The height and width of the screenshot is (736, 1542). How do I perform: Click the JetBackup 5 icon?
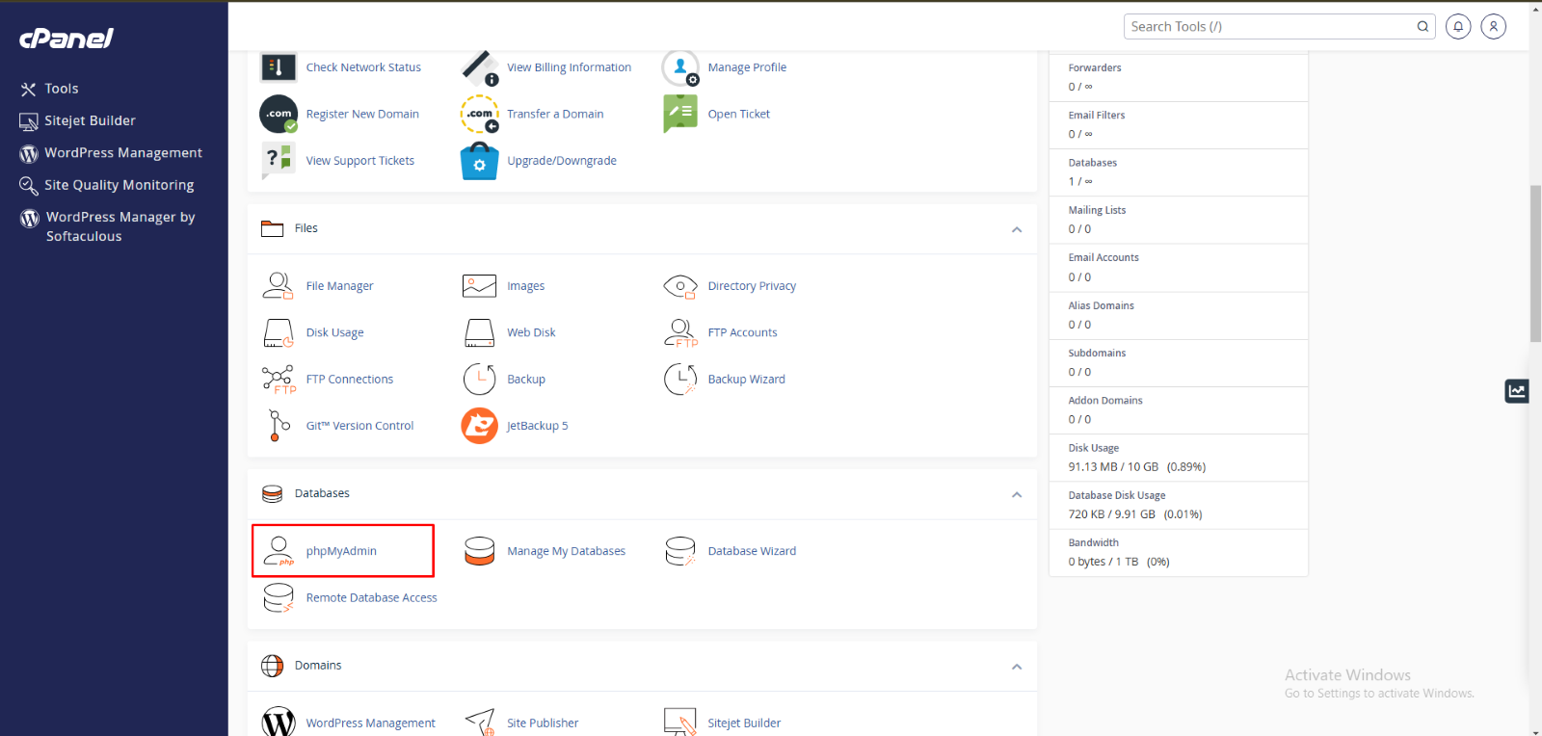click(479, 426)
